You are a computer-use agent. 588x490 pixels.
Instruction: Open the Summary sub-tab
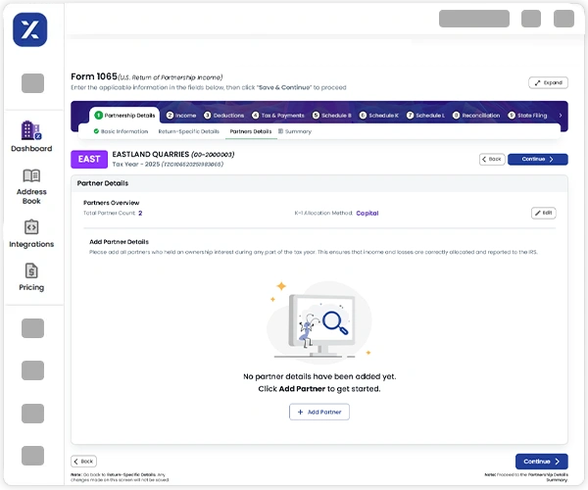tap(295, 131)
